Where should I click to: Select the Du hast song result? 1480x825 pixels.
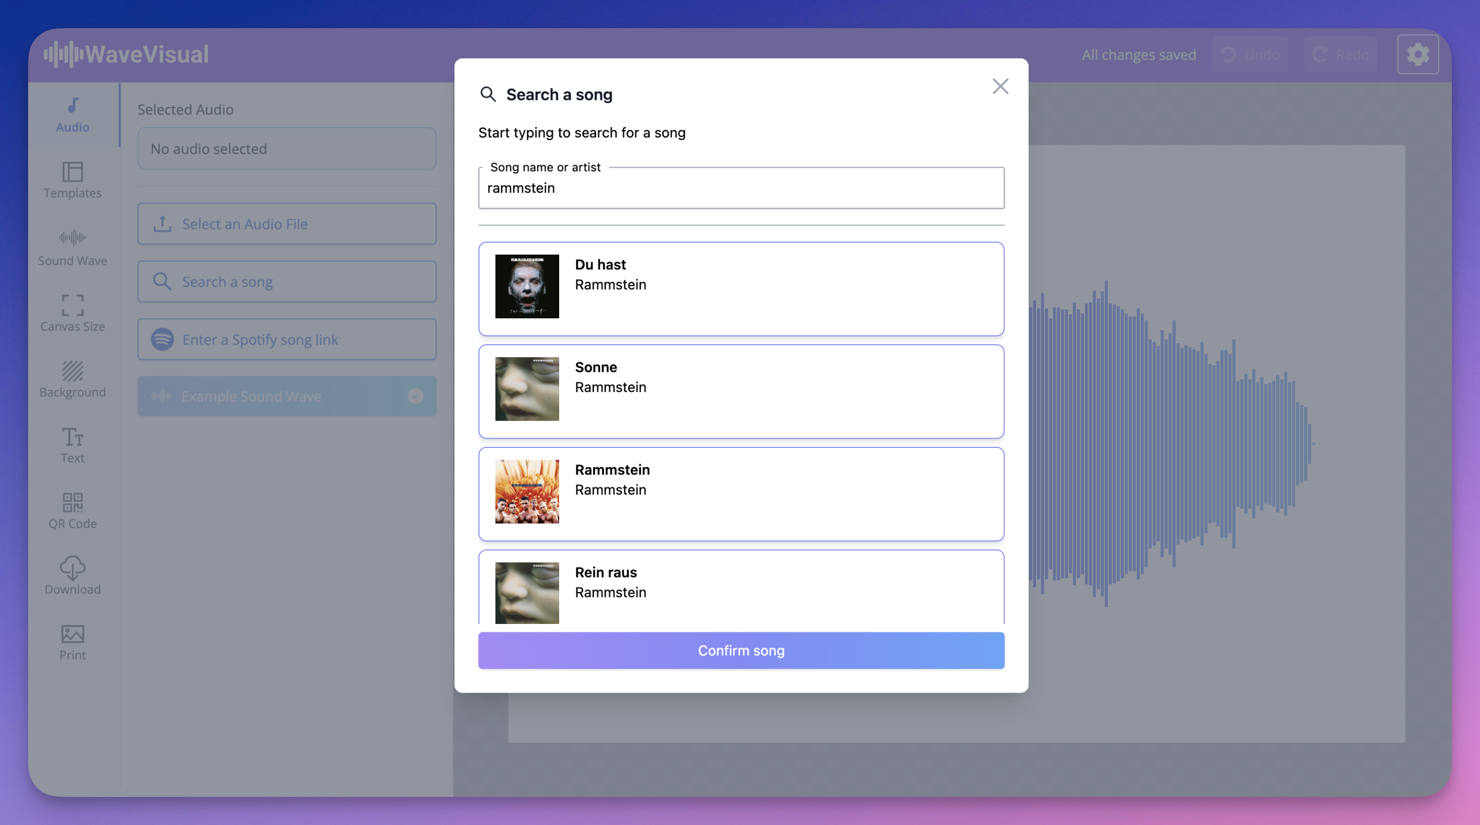[741, 289]
